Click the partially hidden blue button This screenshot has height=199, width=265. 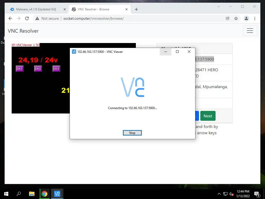point(197,116)
